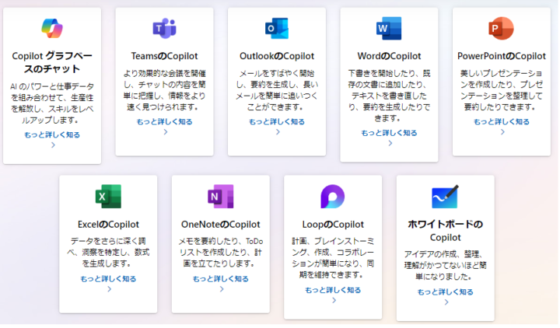
Task: Select the Copilot グラフベースのチャット heading
Action: (x=52, y=62)
